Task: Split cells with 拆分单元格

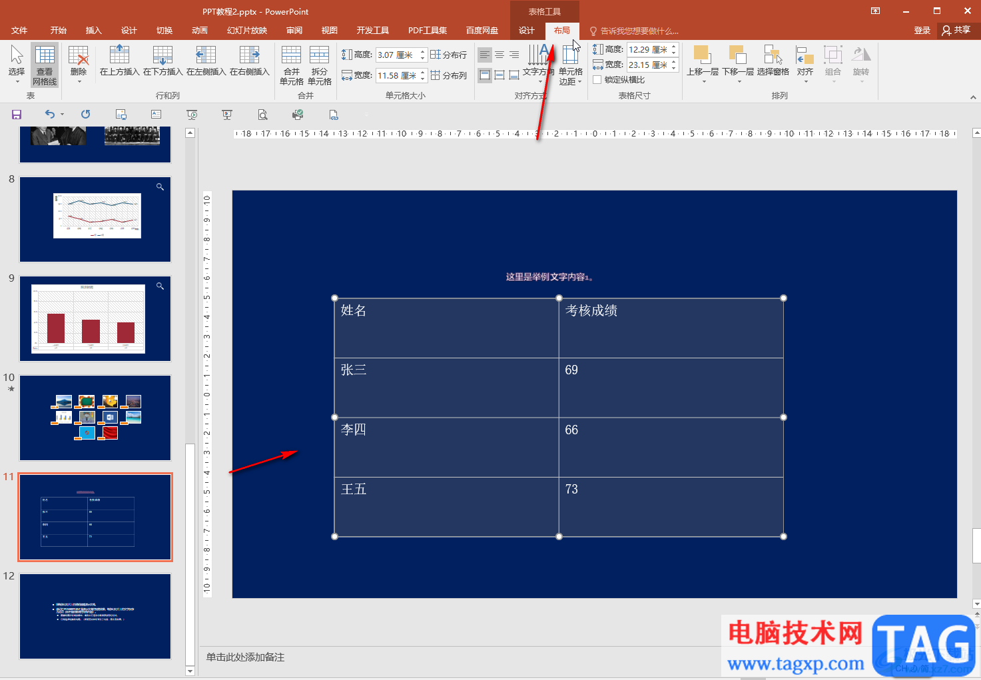Action: click(320, 65)
